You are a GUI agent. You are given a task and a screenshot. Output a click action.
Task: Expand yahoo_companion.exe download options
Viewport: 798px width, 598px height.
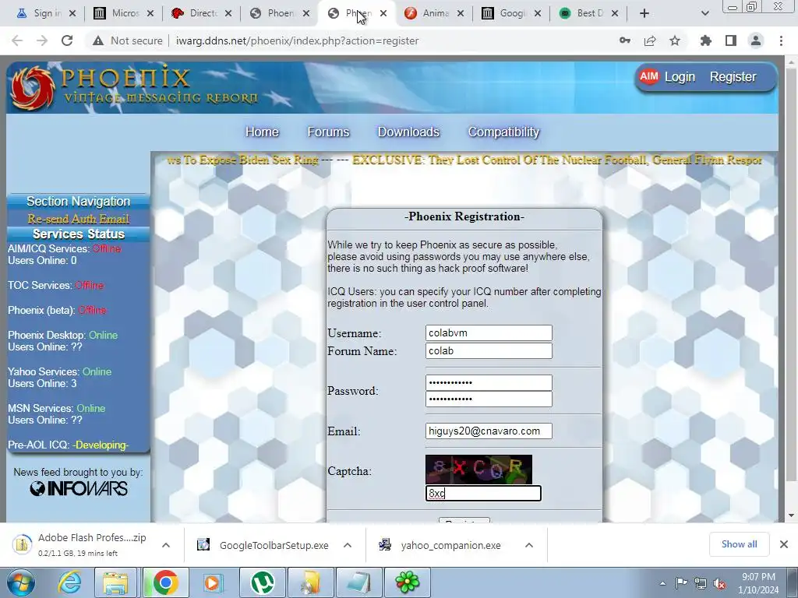pyautogui.click(x=529, y=545)
